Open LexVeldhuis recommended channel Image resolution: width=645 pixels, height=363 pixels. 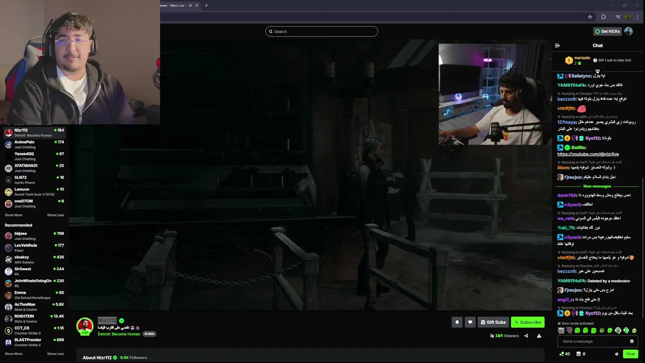point(34,248)
